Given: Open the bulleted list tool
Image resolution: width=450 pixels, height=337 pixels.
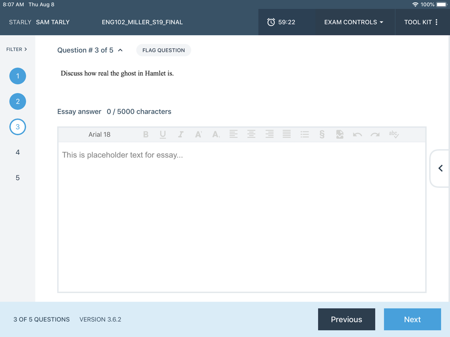Looking at the screenshot, I should coord(305,134).
